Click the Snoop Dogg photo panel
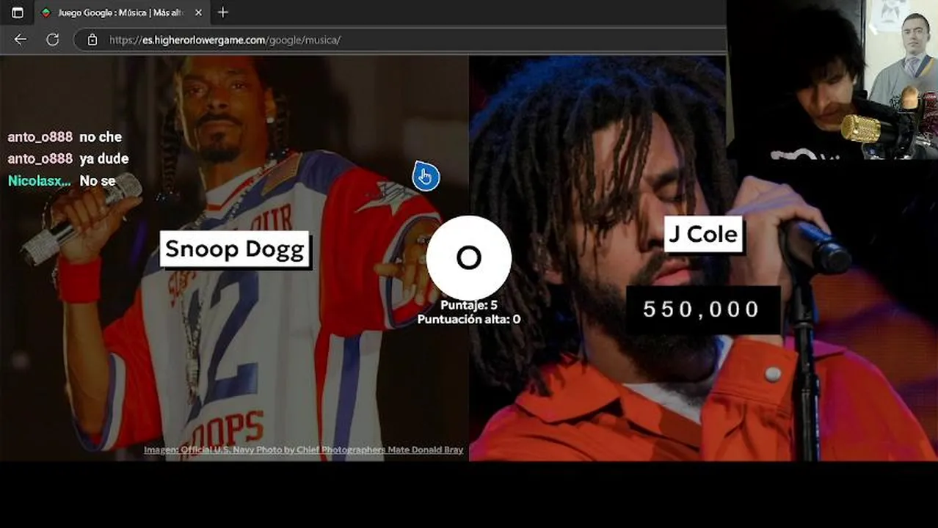Image resolution: width=938 pixels, height=528 pixels. [x=234, y=258]
